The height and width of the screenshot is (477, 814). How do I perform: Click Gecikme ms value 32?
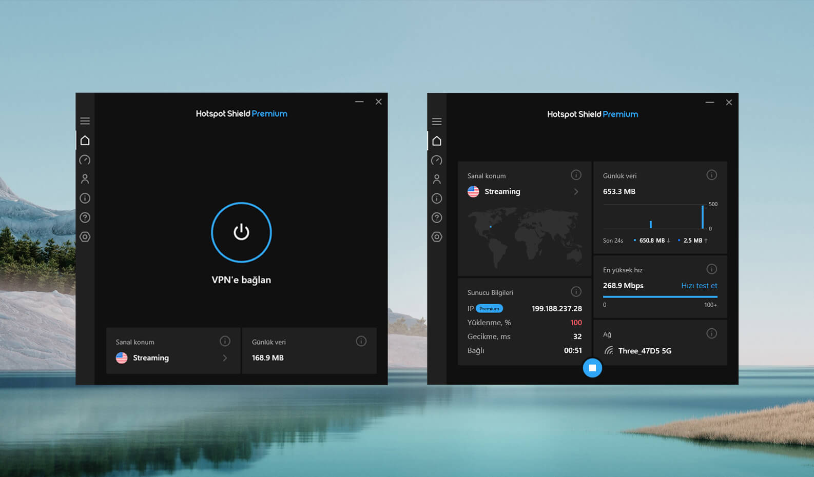point(578,336)
